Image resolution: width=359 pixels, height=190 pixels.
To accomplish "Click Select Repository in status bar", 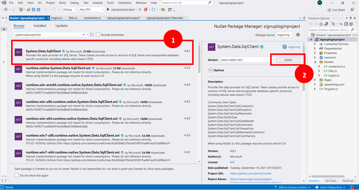I will [x=330, y=187].
